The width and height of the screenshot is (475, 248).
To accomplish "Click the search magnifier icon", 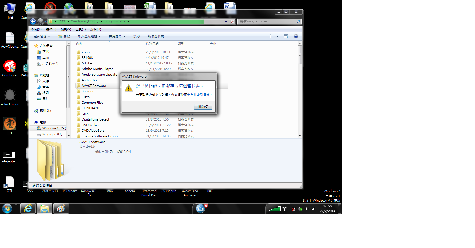I will [x=298, y=21].
